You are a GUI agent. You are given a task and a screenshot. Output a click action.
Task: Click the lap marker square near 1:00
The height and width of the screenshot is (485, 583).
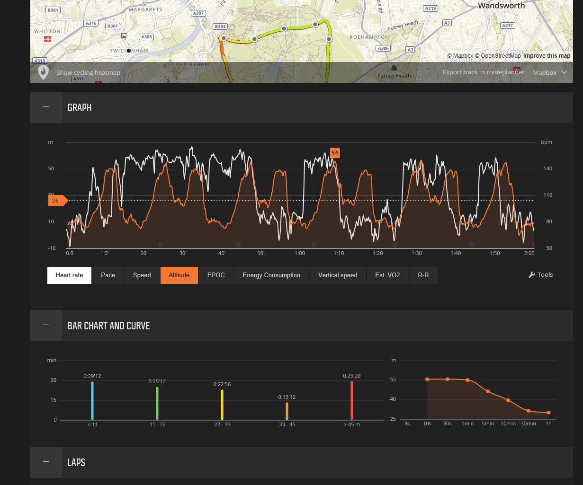click(x=314, y=244)
